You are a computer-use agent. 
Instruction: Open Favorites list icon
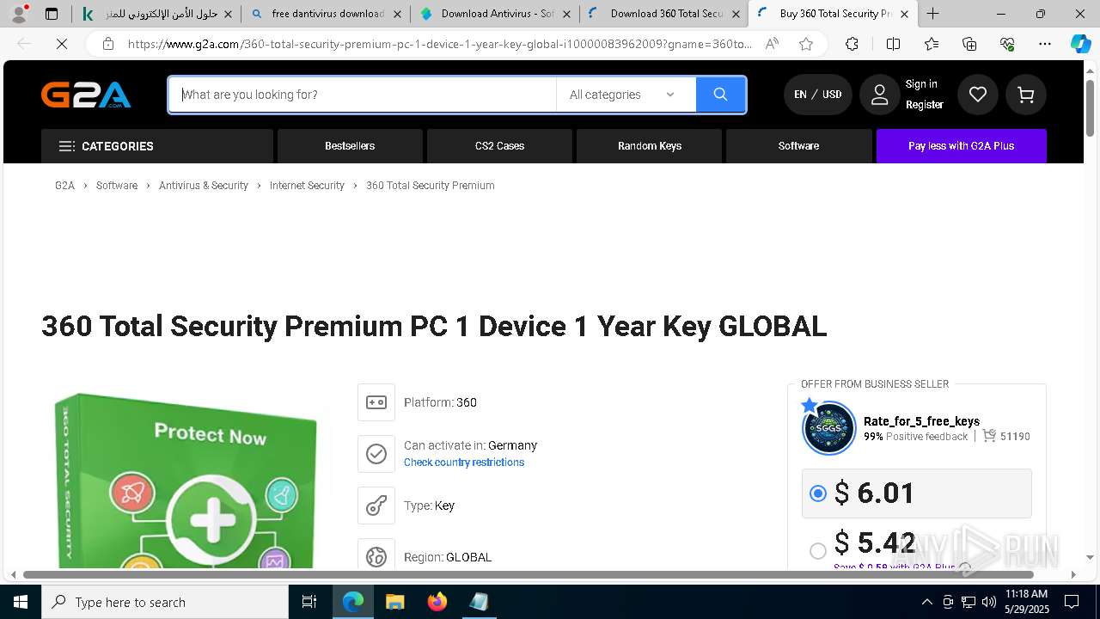pos(932,44)
